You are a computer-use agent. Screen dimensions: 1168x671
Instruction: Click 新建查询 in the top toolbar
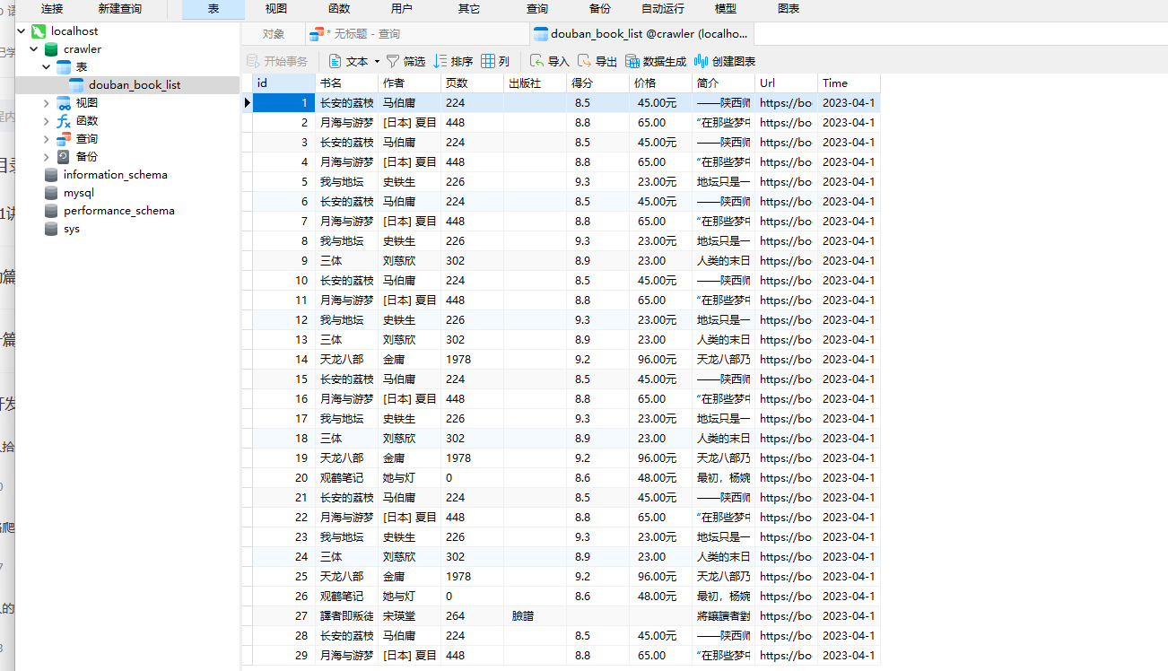[x=120, y=9]
